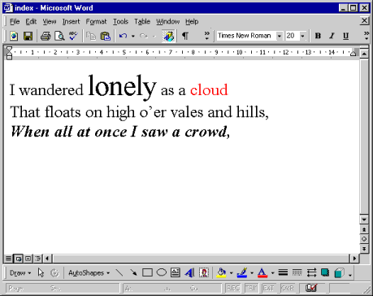
Task: Select the Line drawing tool
Action: tap(119, 272)
